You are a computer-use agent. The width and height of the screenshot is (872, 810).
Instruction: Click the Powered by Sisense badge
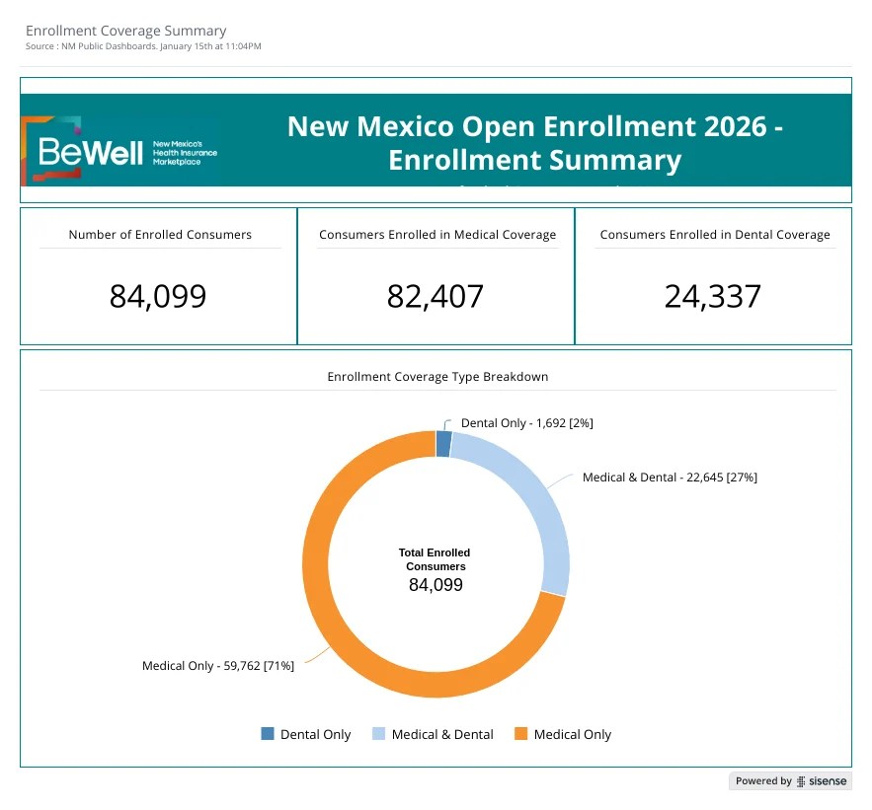[790, 781]
